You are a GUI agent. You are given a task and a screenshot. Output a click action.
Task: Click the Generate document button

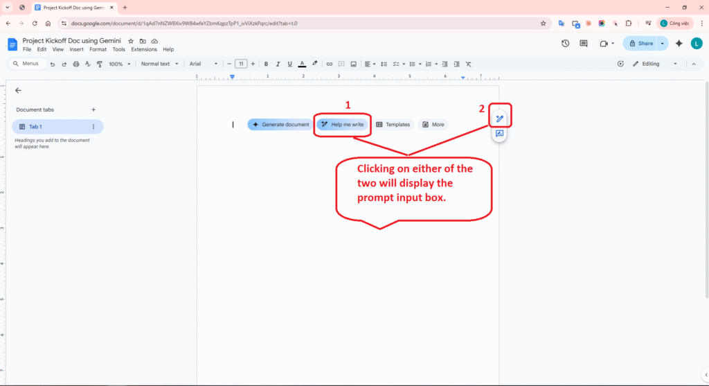(x=280, y=125)
